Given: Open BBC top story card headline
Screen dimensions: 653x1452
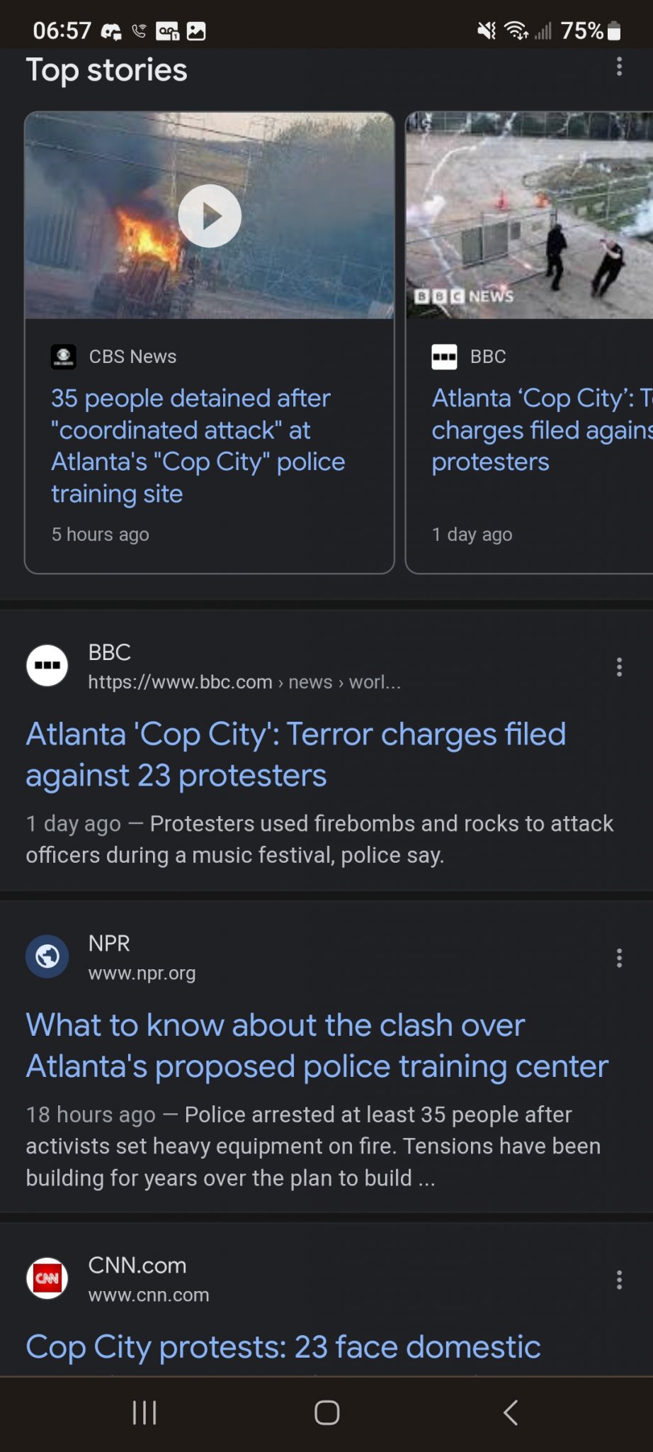Looking at the screenshot, I should click(541, 430).
